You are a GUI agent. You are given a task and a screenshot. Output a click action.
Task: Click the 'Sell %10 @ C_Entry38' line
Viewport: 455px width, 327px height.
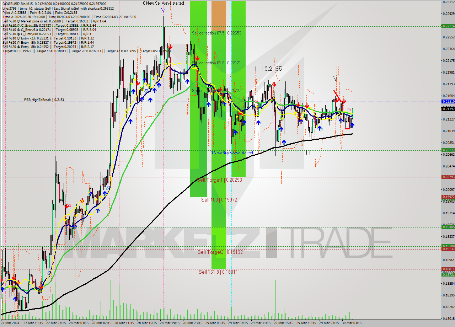[49, 26]
